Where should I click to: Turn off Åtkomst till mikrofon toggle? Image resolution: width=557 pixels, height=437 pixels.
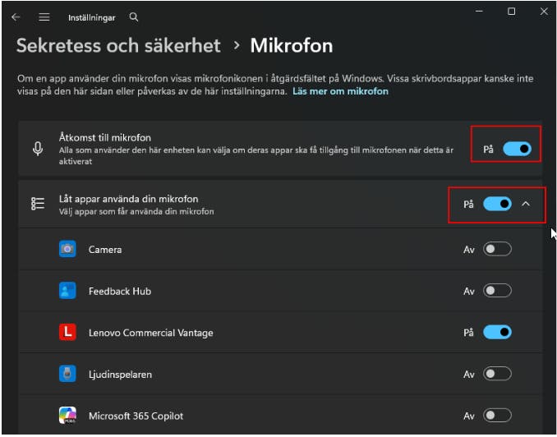click(517, 149)
